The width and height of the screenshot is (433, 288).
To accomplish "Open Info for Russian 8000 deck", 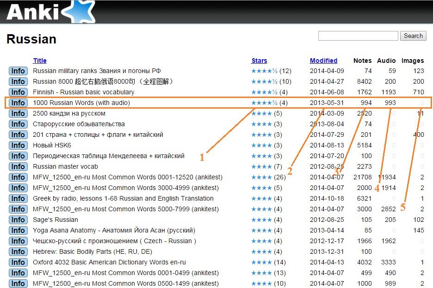I will (x=18, y=82).
